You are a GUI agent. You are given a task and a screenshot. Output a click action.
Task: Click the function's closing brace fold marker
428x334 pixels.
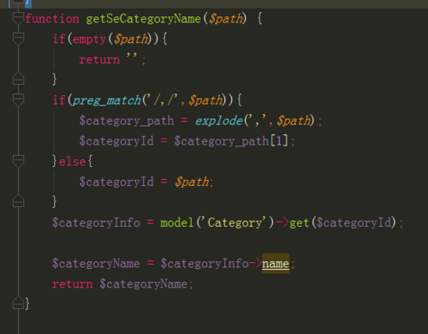pyautogui.click(x=18, y=303)
